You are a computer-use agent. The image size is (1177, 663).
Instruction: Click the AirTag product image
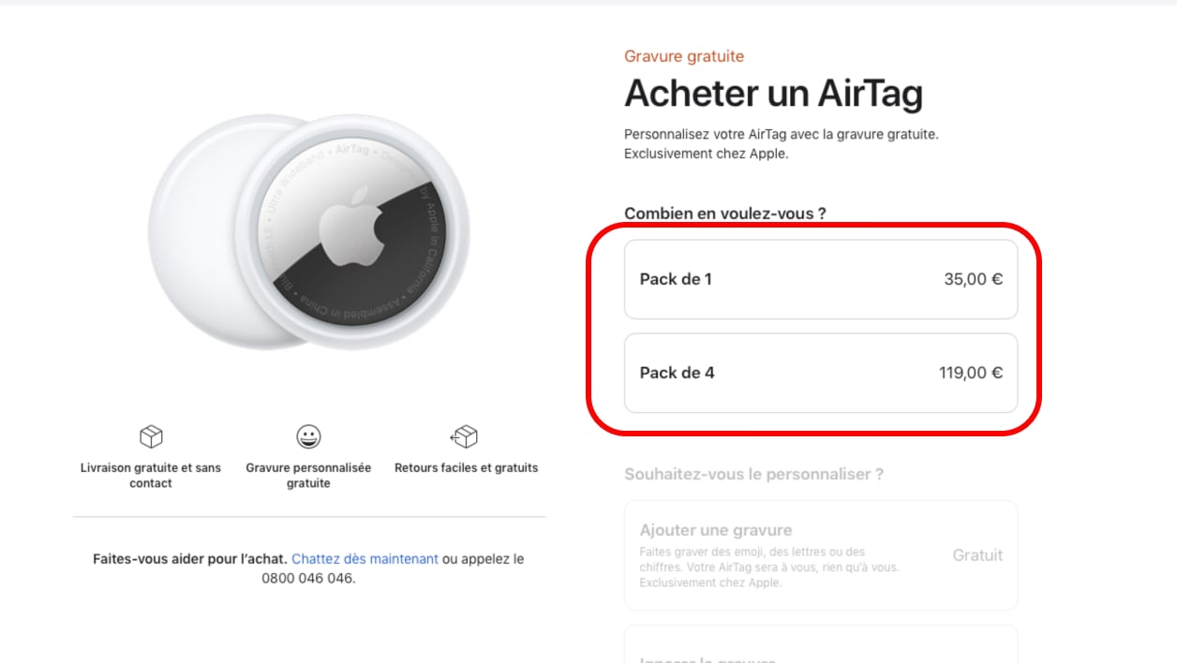pyautogui.click(x=309, y=233)
